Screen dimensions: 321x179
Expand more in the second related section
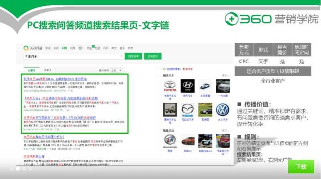click(x=226, y=131)
